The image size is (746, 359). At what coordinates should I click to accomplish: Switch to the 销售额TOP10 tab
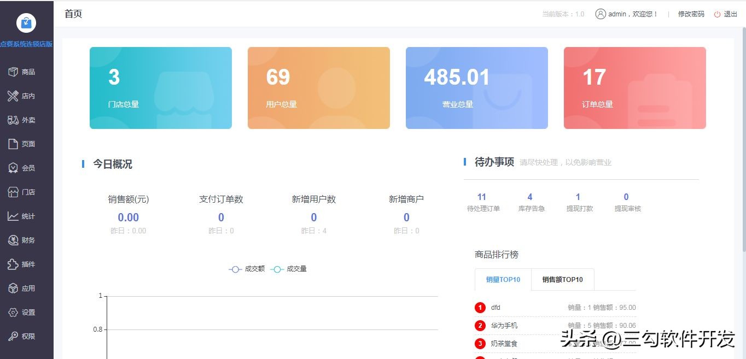563,279
